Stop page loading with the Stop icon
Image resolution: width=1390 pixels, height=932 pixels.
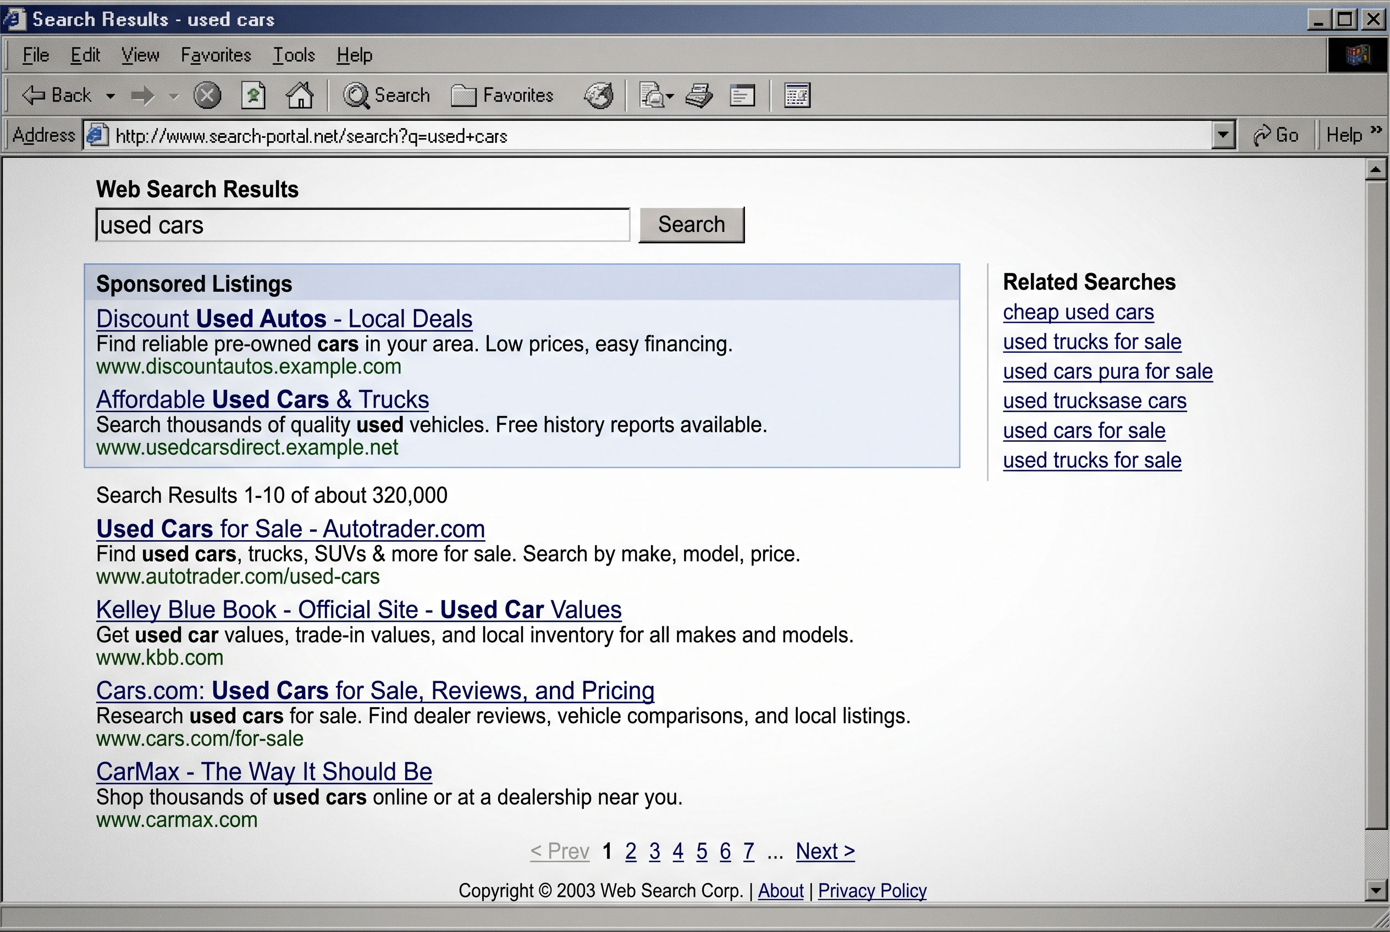207,95
